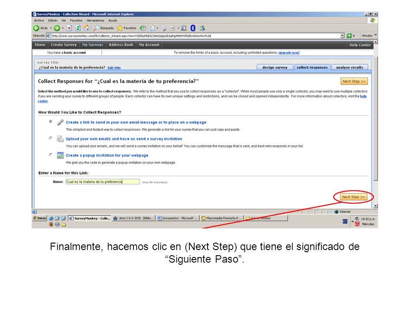Open the Ayuda menu

pos(113,21)
